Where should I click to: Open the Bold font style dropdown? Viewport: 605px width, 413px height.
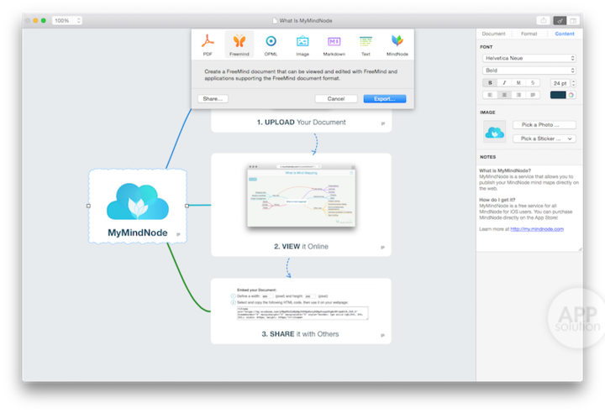pos(529,70)
